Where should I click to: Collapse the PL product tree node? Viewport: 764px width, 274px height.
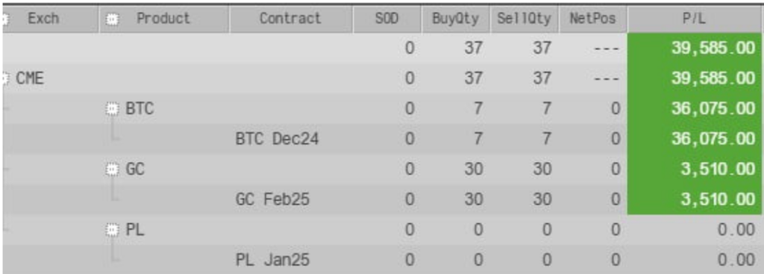click(112, 230)
